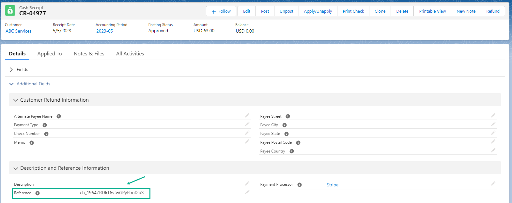Open the Notes & Files tab

coord(89,54)
